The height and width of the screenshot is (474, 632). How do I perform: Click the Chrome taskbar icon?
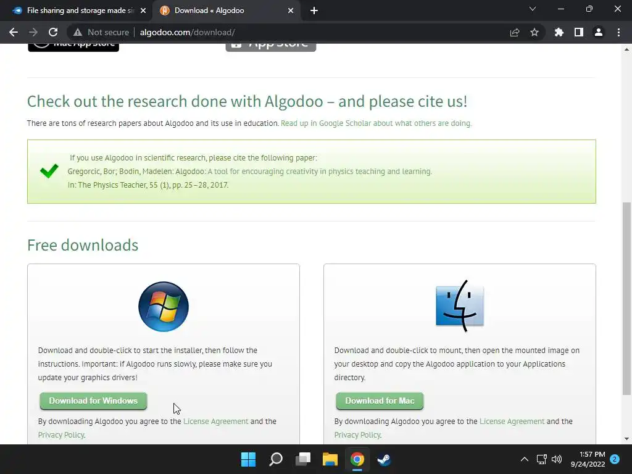tap(357, 459)
